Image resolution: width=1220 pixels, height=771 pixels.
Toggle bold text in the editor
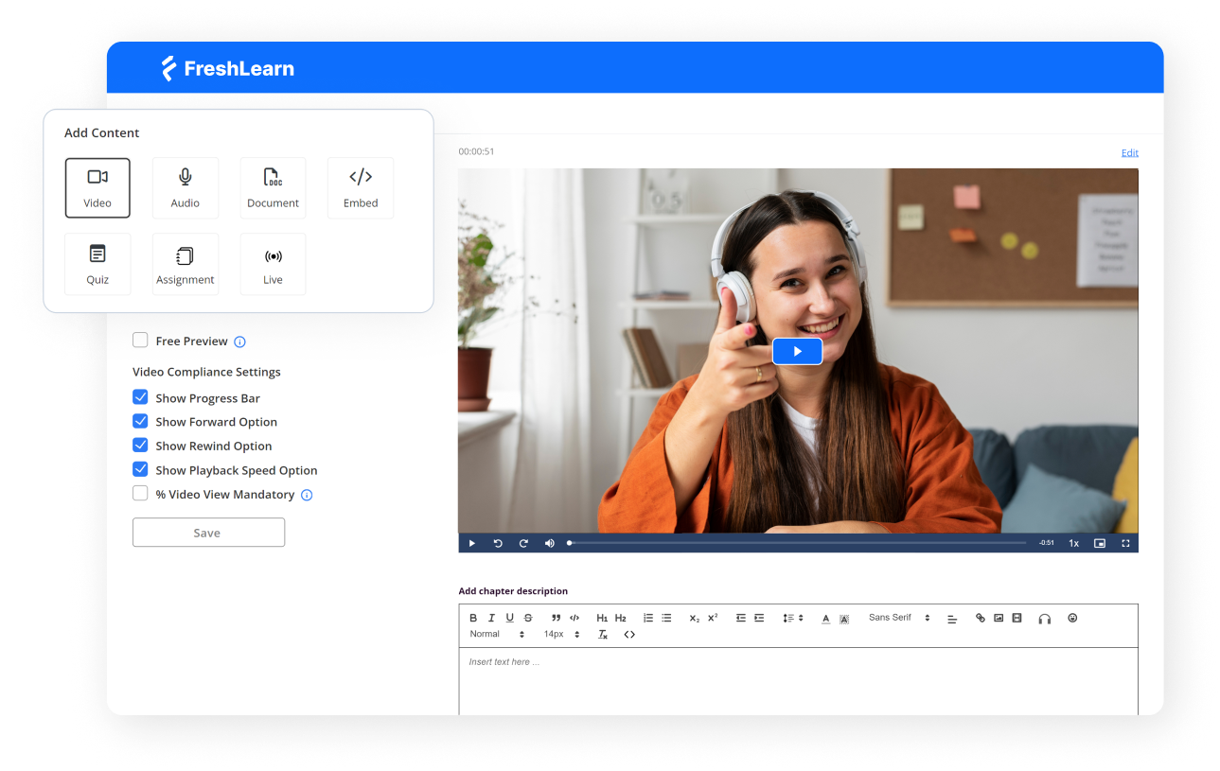coord(473,618)
